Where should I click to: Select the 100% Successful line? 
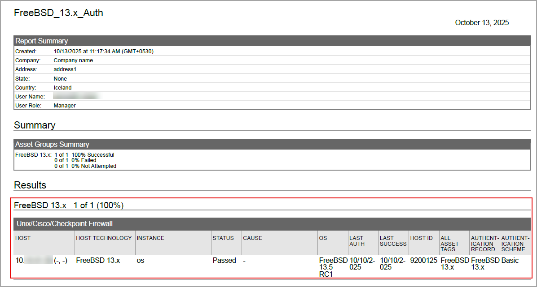coord(84,155)
